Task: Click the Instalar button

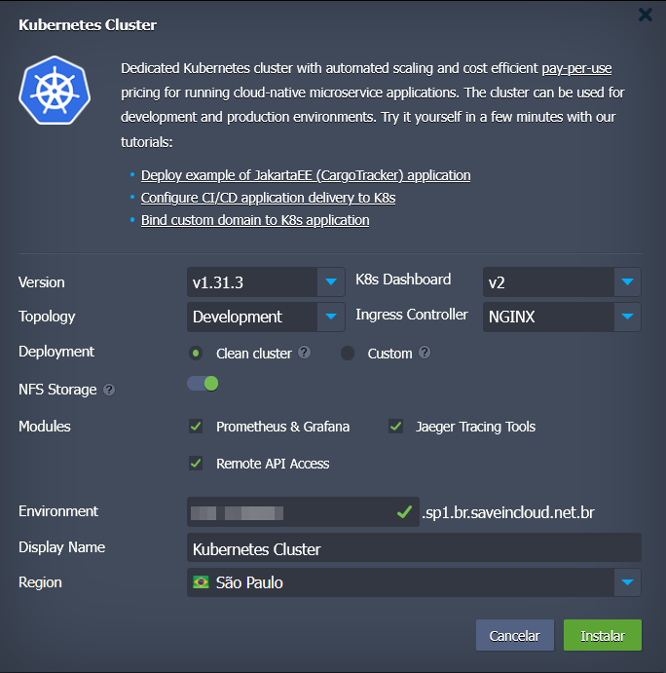Action: click(x=603, y=635)
